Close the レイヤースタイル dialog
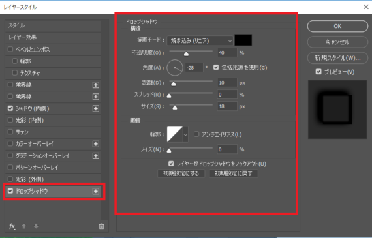This screenshot has height=238, width=372. [366, 7]
